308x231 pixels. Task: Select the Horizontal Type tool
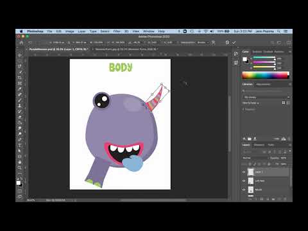[20, 145]
